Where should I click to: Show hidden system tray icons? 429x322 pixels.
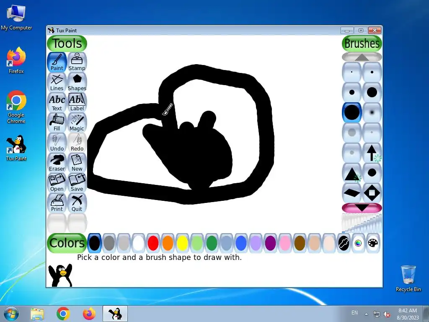pos(366,314)
